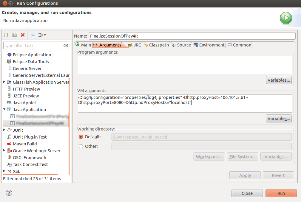Expand the JUnit node

(4, 130)
